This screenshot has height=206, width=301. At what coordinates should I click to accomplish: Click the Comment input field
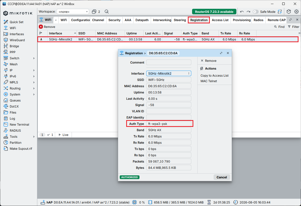(169, 62)
